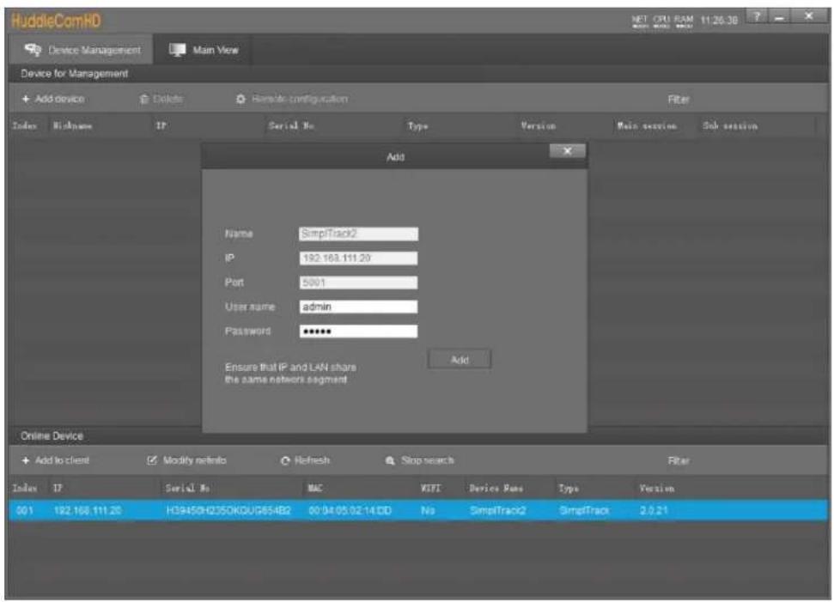
Task: Click the Main session column header
Action: 647,126
